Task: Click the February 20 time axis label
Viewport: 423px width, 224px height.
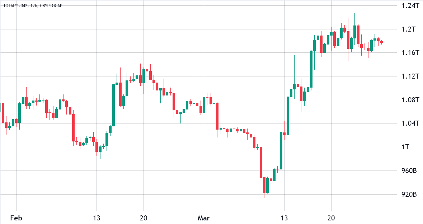Action: point(144,218)
